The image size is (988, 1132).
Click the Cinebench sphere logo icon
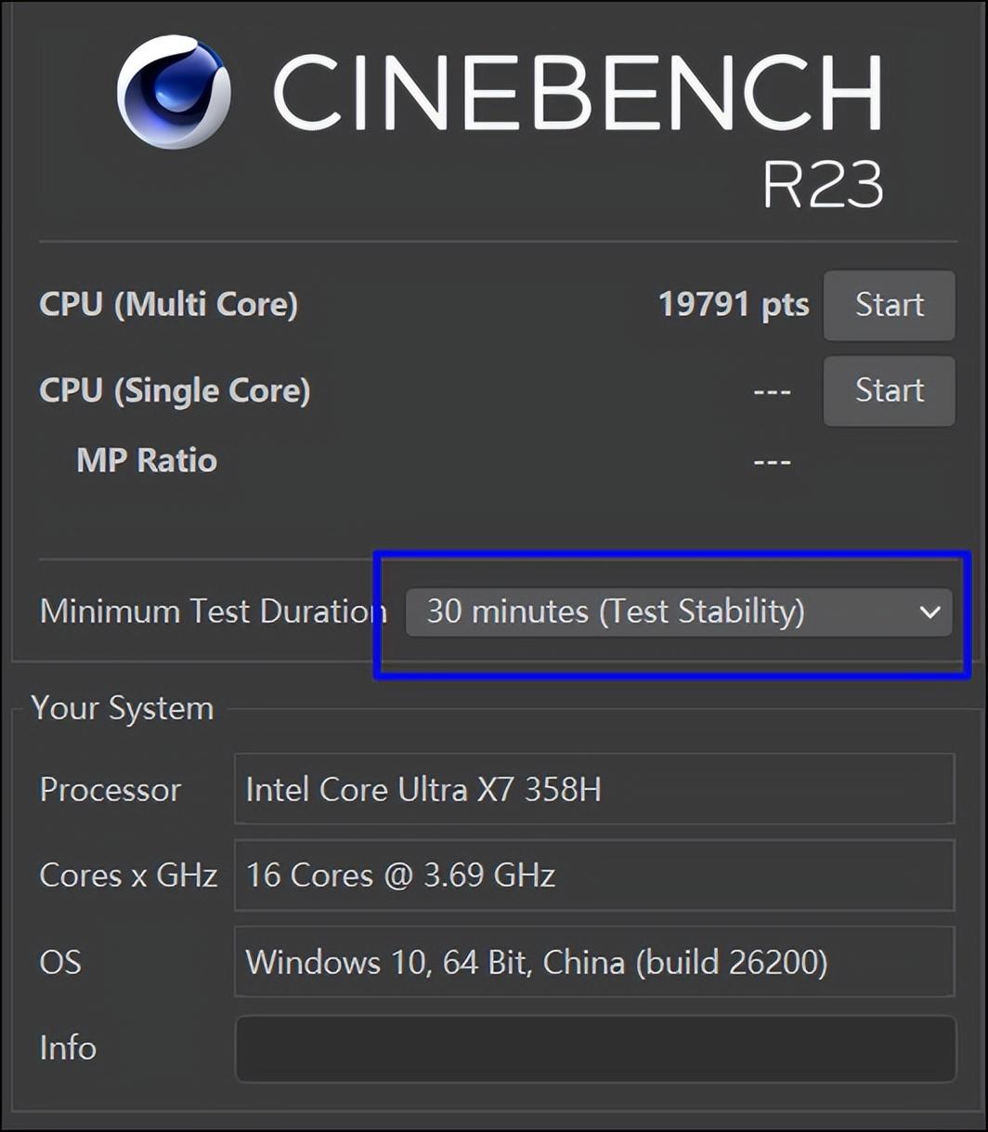tap(174, 92)
